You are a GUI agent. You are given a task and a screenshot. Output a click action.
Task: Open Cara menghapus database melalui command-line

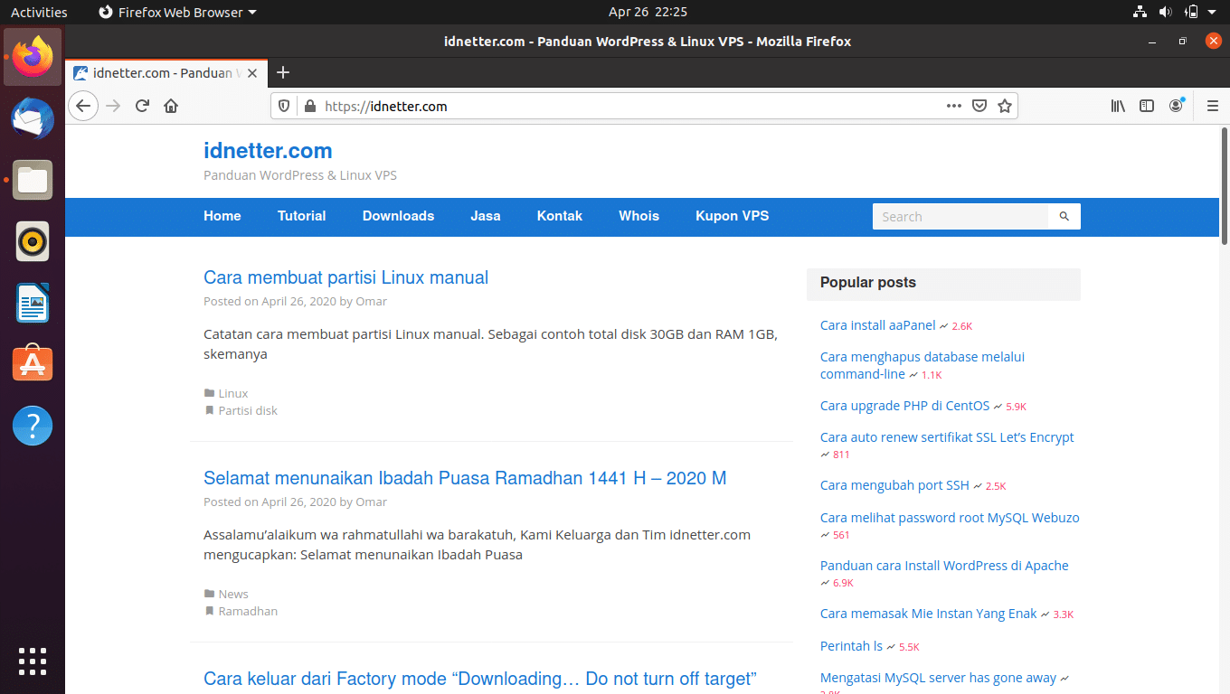(922, 365)
